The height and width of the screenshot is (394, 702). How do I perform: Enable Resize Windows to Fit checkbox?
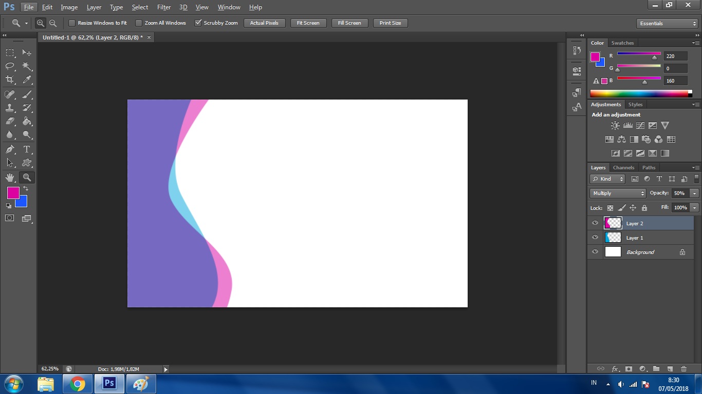pos(72,23)
